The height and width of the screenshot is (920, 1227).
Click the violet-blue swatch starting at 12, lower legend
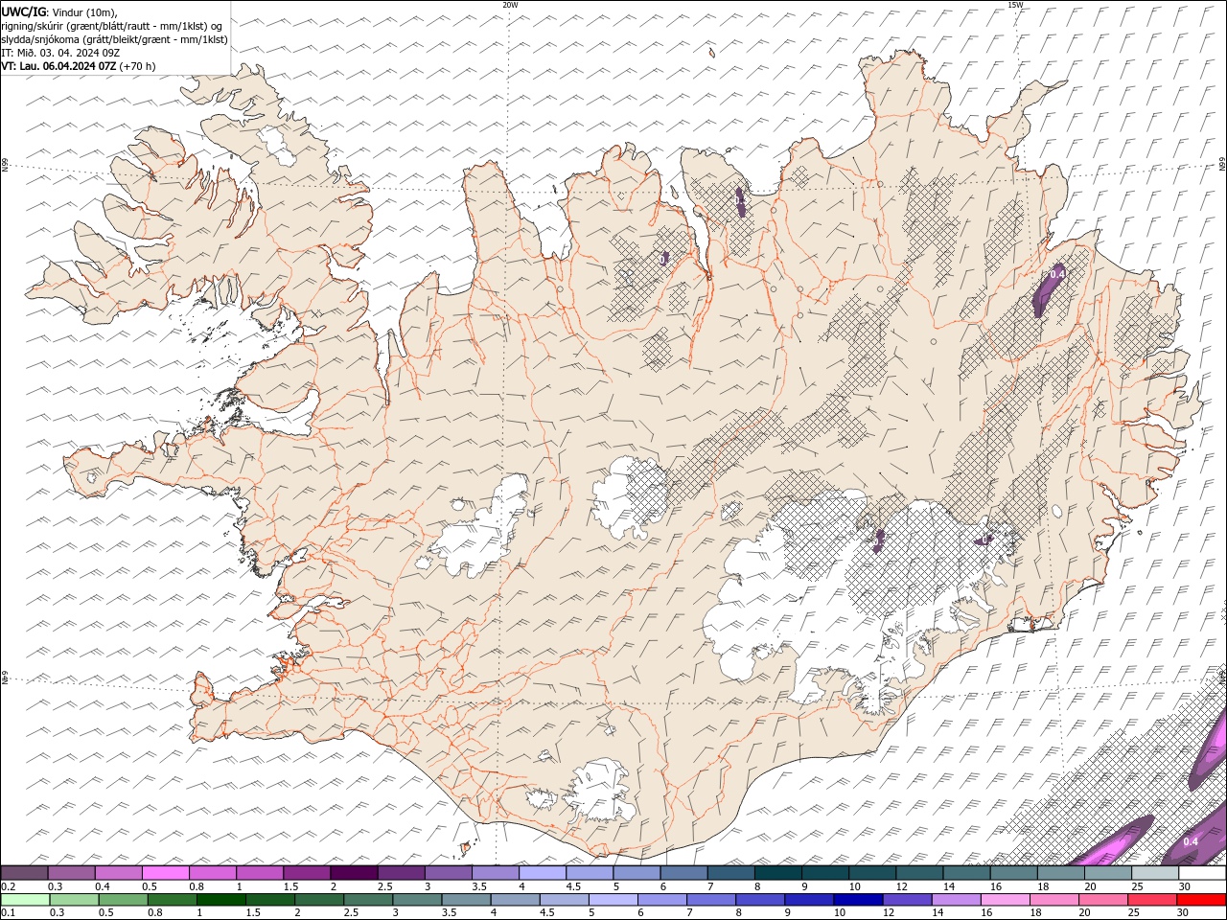point(907,899)
